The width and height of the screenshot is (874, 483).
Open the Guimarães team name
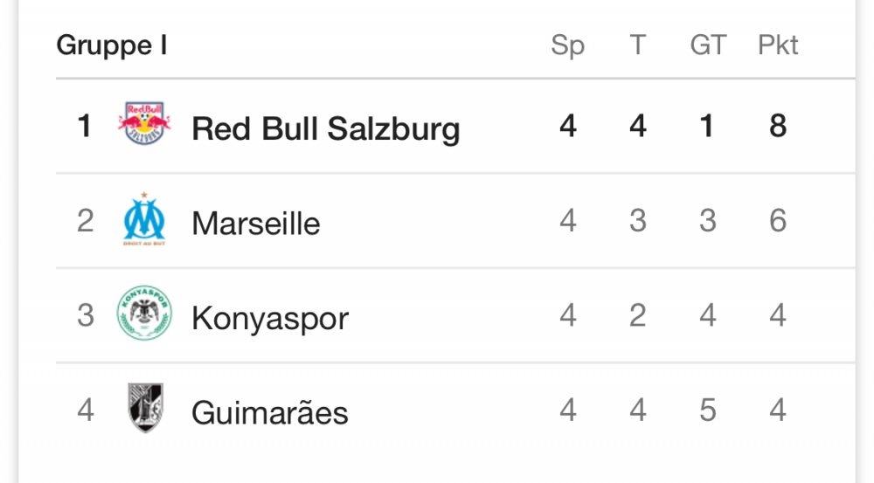[x=270, y=413]
